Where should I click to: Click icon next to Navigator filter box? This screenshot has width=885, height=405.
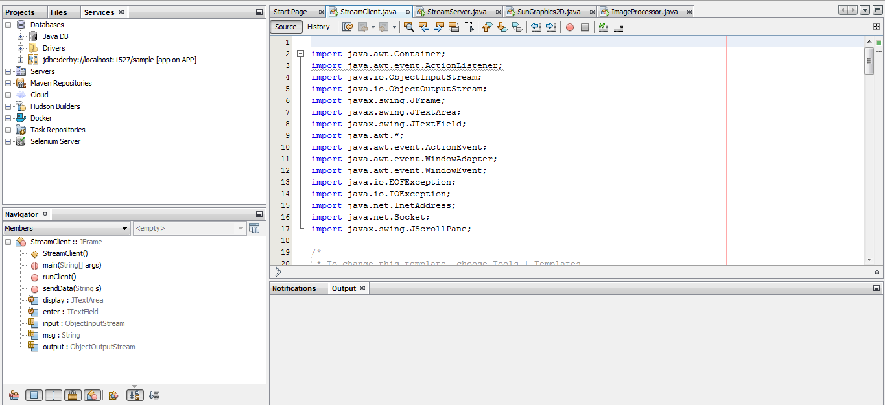coord(255,228)
